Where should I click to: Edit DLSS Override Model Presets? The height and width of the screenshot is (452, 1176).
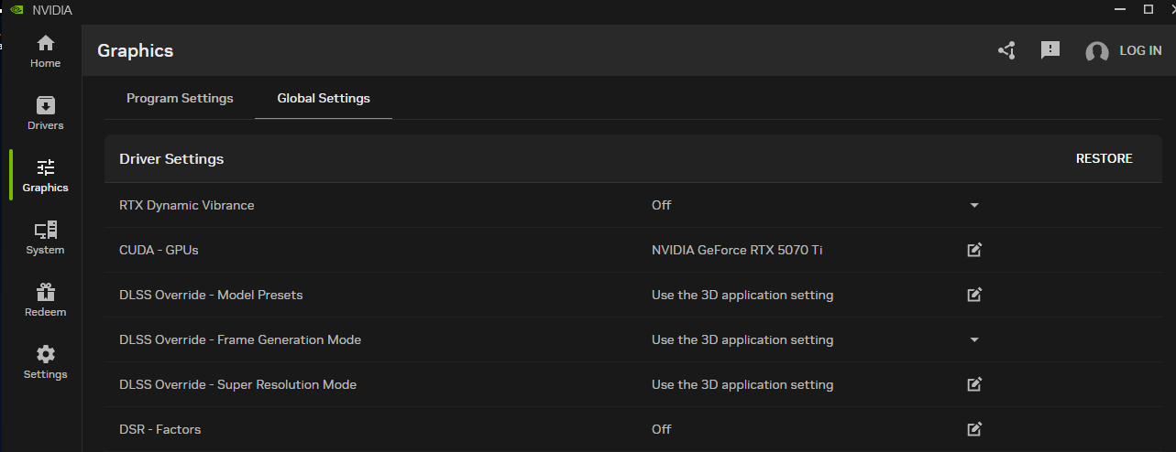[974, 295]
